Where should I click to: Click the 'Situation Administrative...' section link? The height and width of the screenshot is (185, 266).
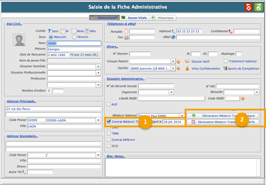click(126, 79)
